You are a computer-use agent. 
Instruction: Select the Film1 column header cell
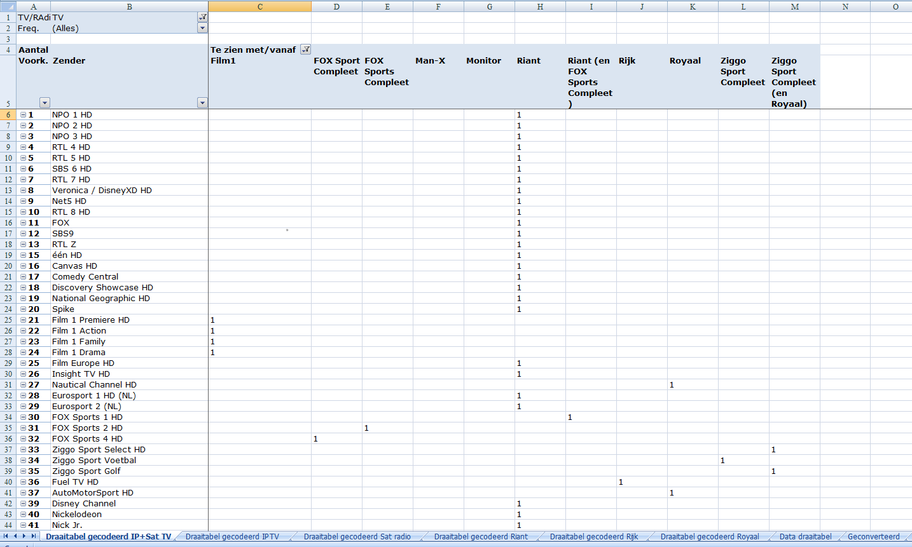tap(260, 82)
